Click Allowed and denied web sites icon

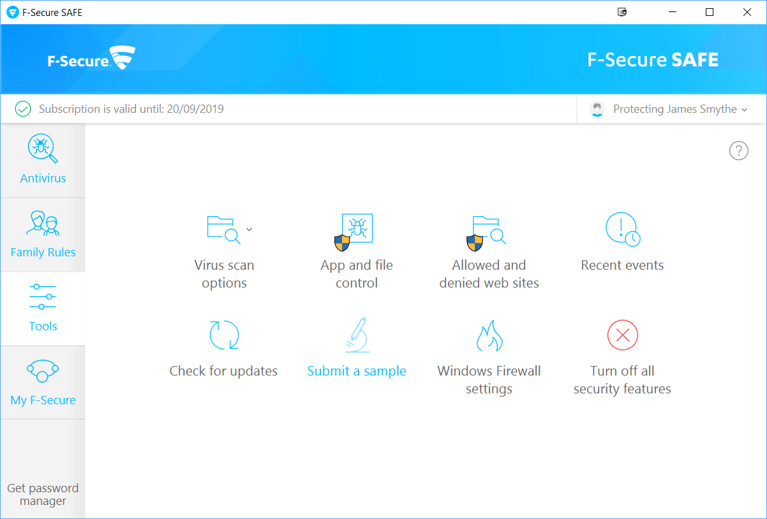coord(488,231)
